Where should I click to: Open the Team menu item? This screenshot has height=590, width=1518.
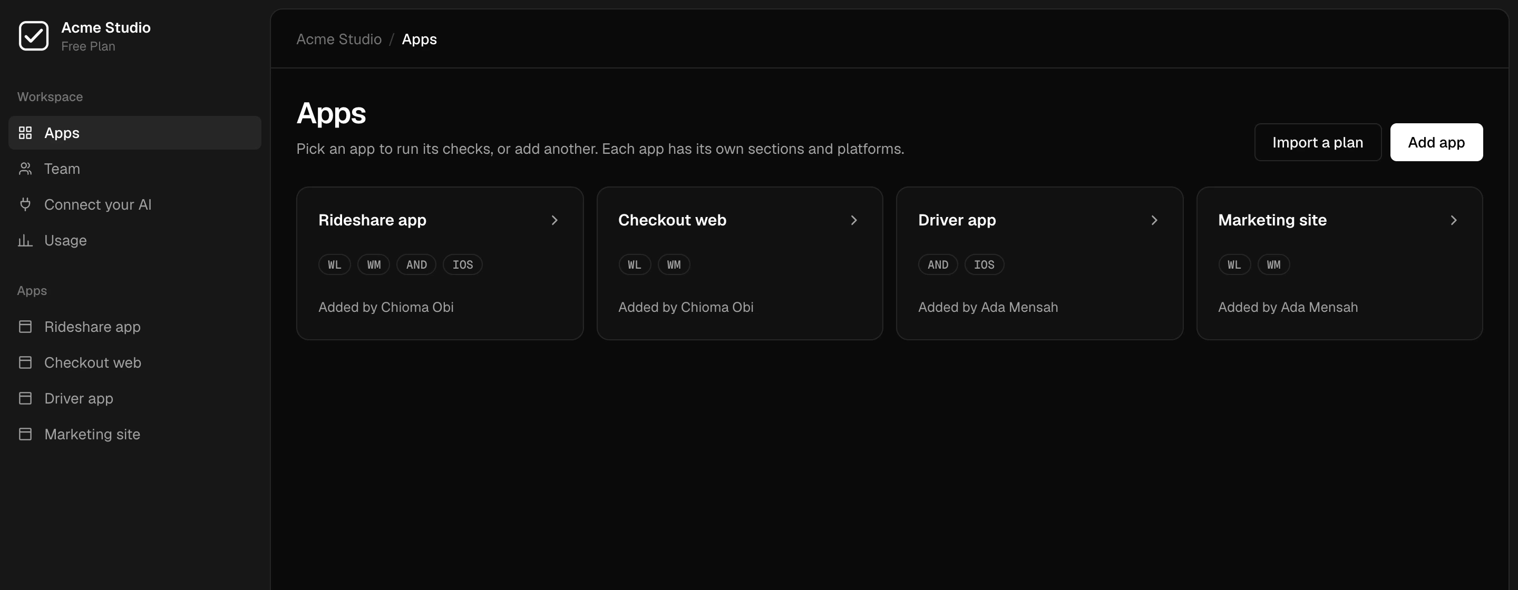point(135,169)
